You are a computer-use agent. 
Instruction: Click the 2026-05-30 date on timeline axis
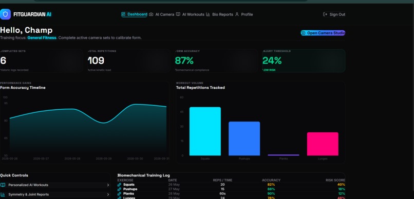135,158
